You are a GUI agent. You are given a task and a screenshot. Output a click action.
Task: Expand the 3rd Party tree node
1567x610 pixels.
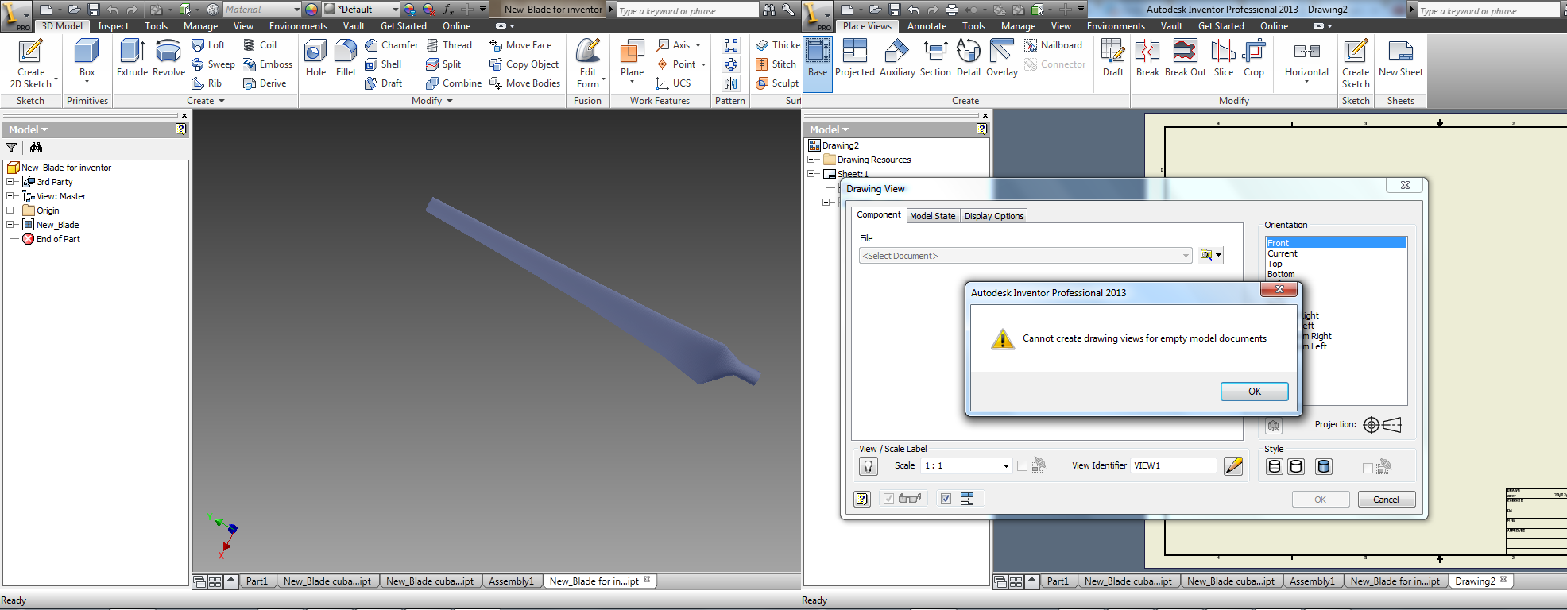pyautogui.click(x=10, y=182)
